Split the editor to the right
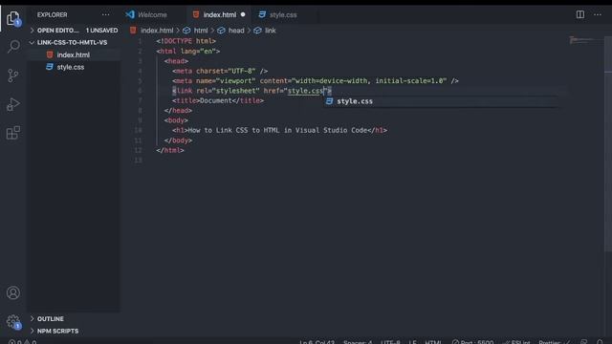 (x=580, y=15)
